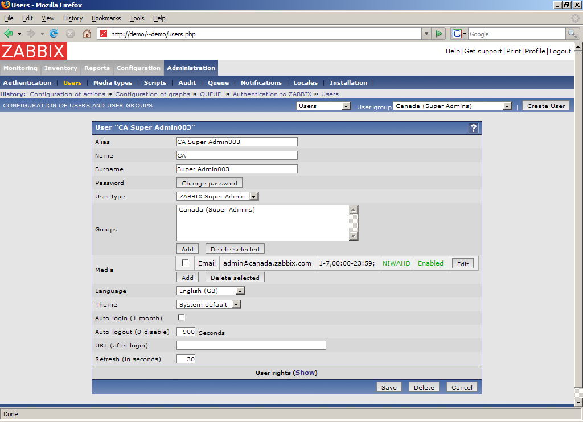Click the green Go arrow beside address bar

click(439, 34)
